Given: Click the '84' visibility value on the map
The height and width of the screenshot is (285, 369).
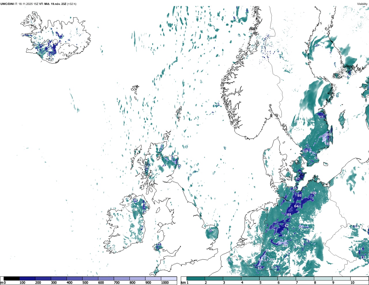Looking at the screenshot, I should click(260, 260).
